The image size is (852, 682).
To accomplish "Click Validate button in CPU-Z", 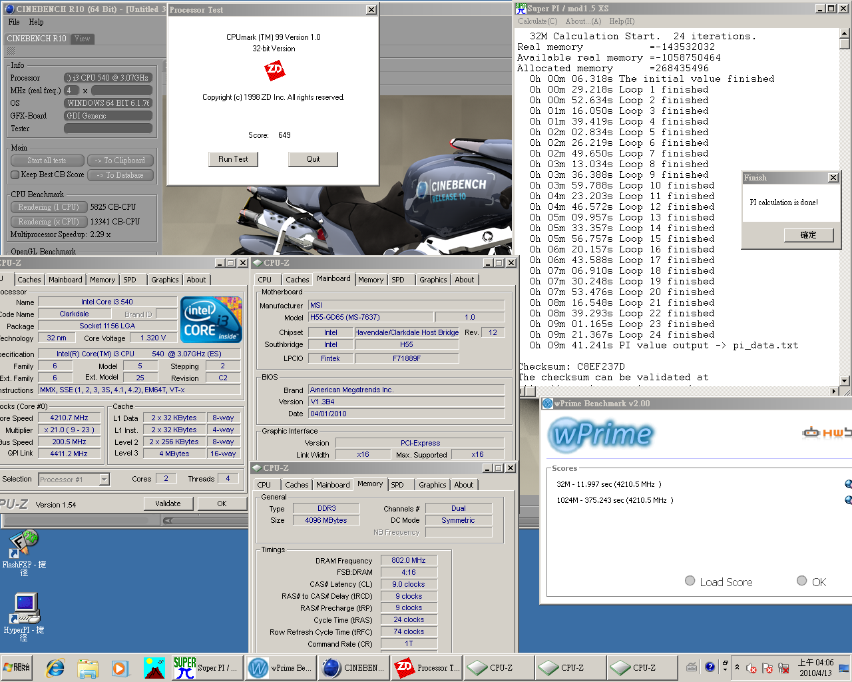I will tap(168, 504).
